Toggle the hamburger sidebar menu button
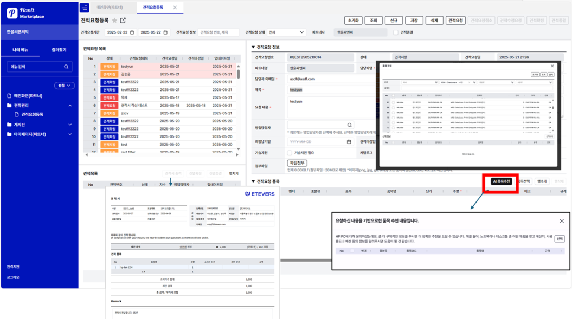This screenshot has height=319, width=572. pos(84,7)
